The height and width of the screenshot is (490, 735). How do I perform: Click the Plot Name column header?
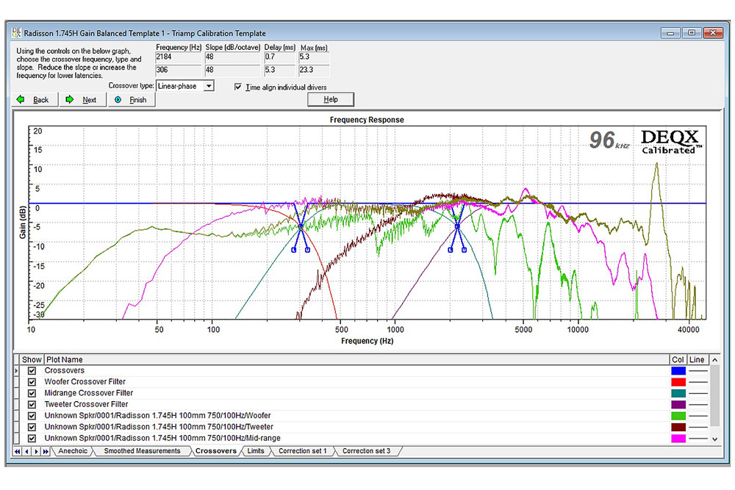(x=356, y=360)
